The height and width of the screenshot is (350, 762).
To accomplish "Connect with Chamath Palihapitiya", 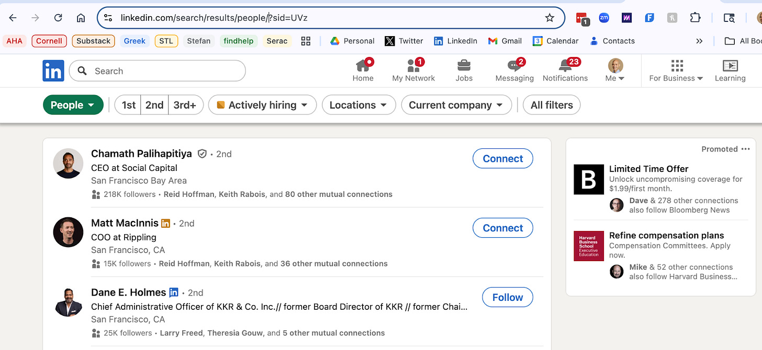I will (502, 159).
